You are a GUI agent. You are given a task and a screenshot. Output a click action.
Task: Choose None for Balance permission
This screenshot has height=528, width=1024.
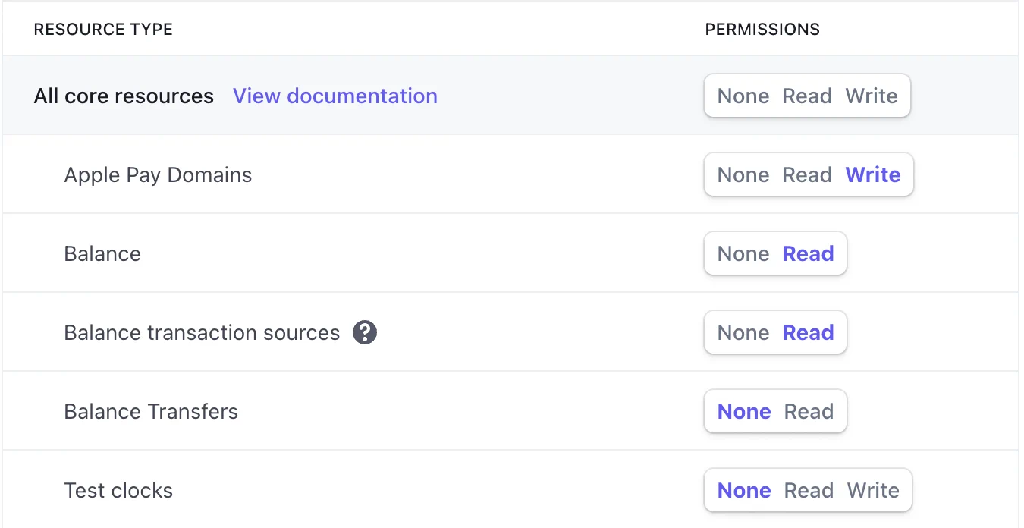(x=743, y=254)
